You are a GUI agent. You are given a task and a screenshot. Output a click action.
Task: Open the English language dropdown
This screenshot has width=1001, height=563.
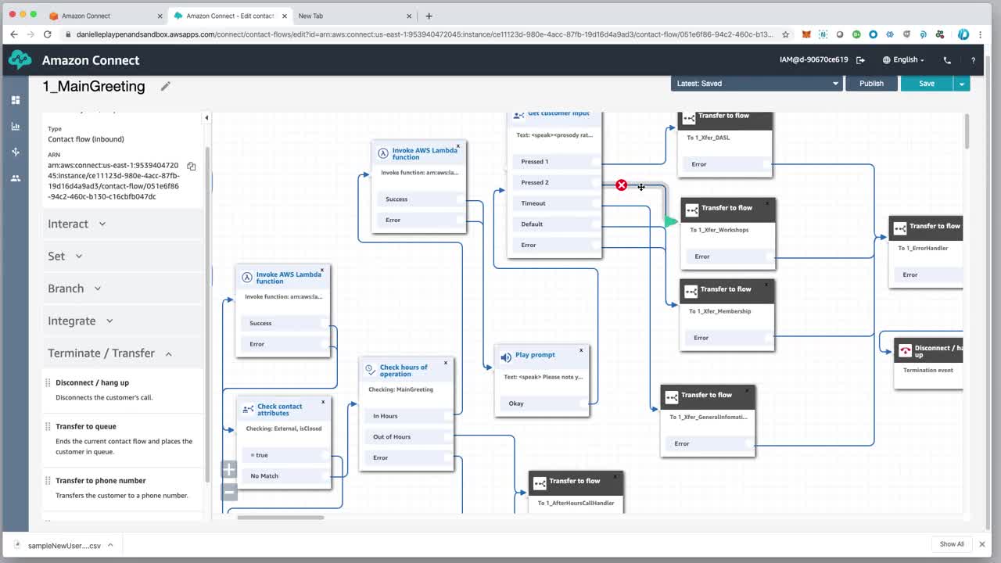pos(903,60)
